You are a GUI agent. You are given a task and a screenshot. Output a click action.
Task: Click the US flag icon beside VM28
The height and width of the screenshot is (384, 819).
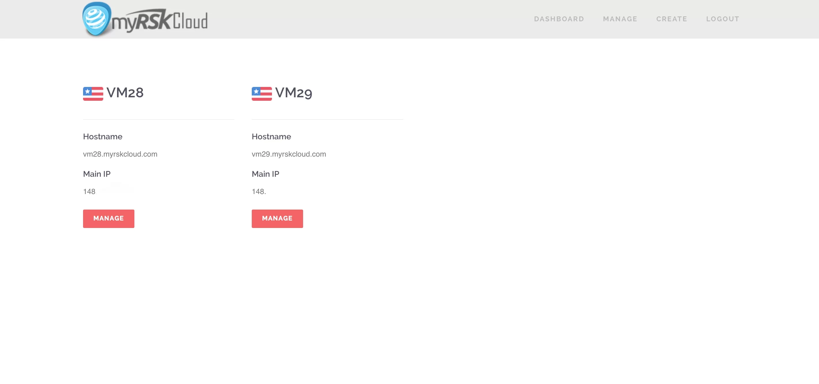[x=93, y=94]
